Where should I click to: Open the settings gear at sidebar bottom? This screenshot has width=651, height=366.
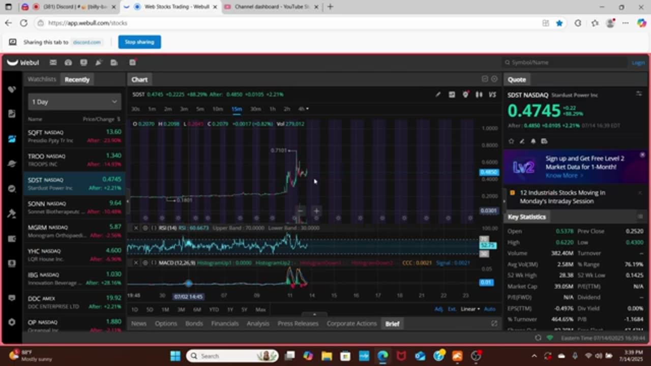pyautogui.click(x=12, y=322)
